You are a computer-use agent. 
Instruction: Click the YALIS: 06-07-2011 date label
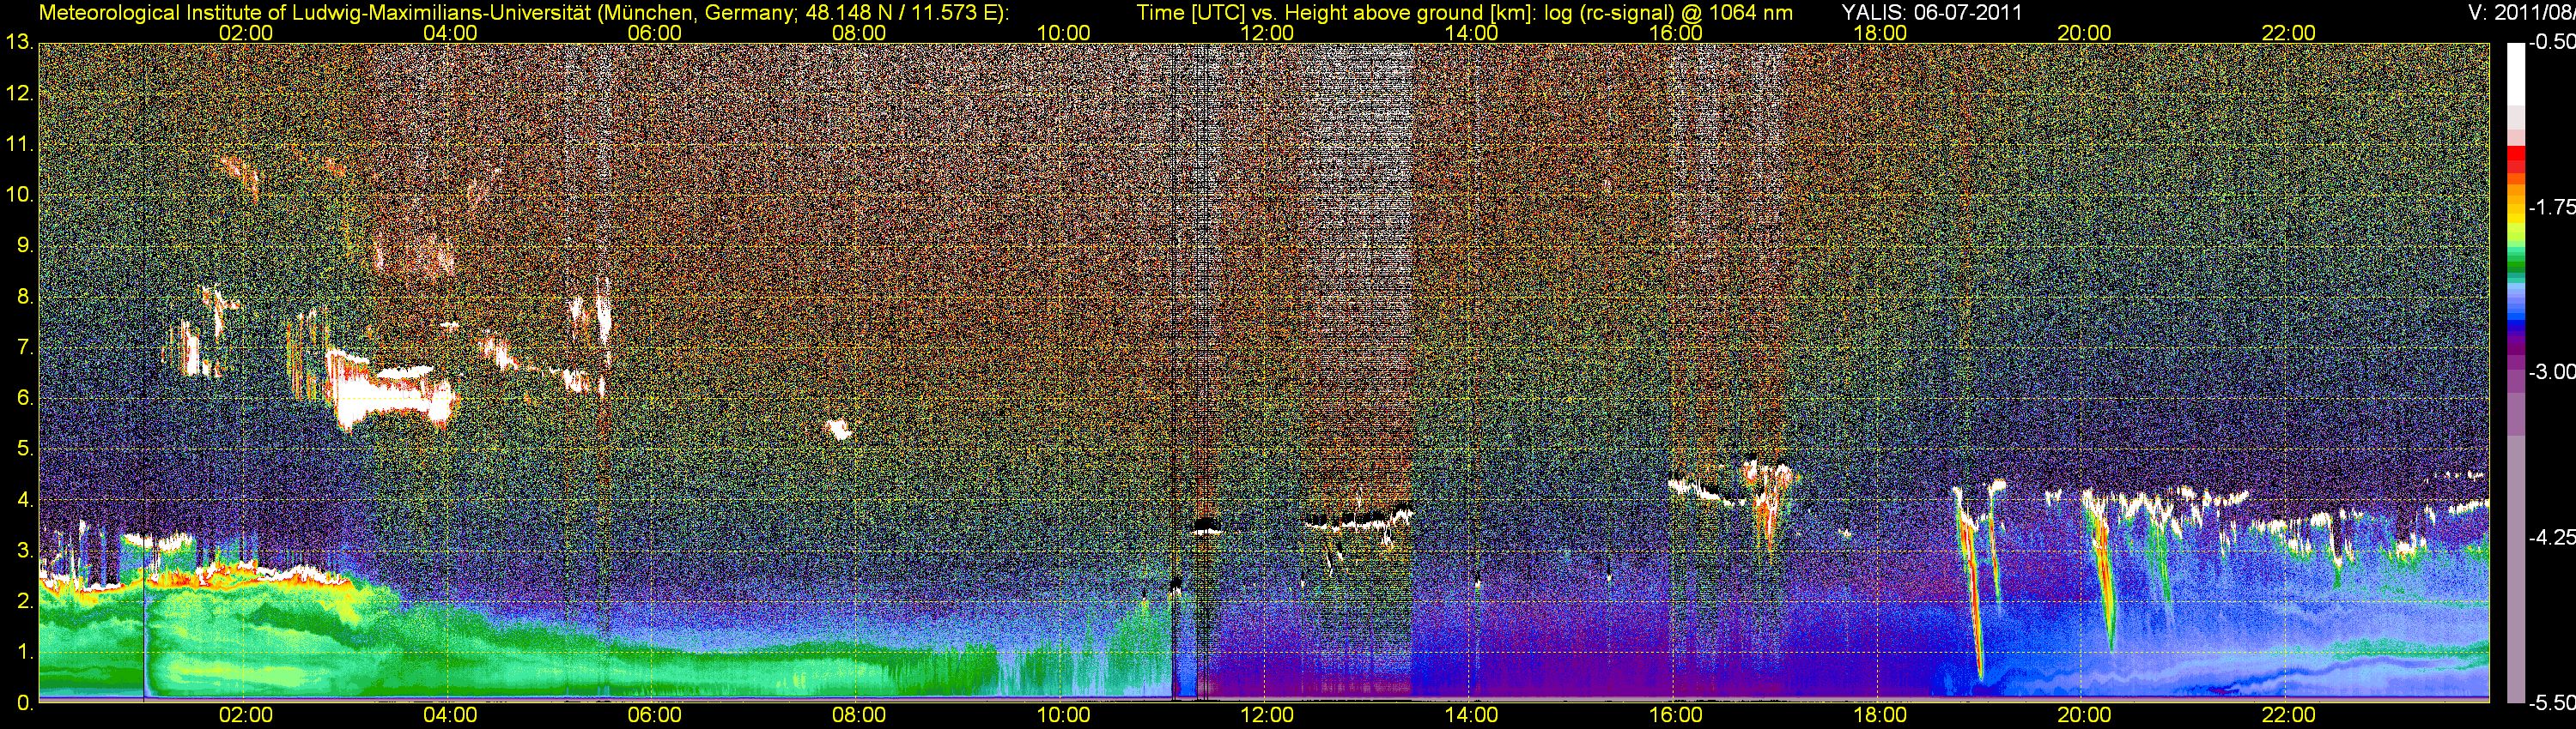coord(1931,12)
